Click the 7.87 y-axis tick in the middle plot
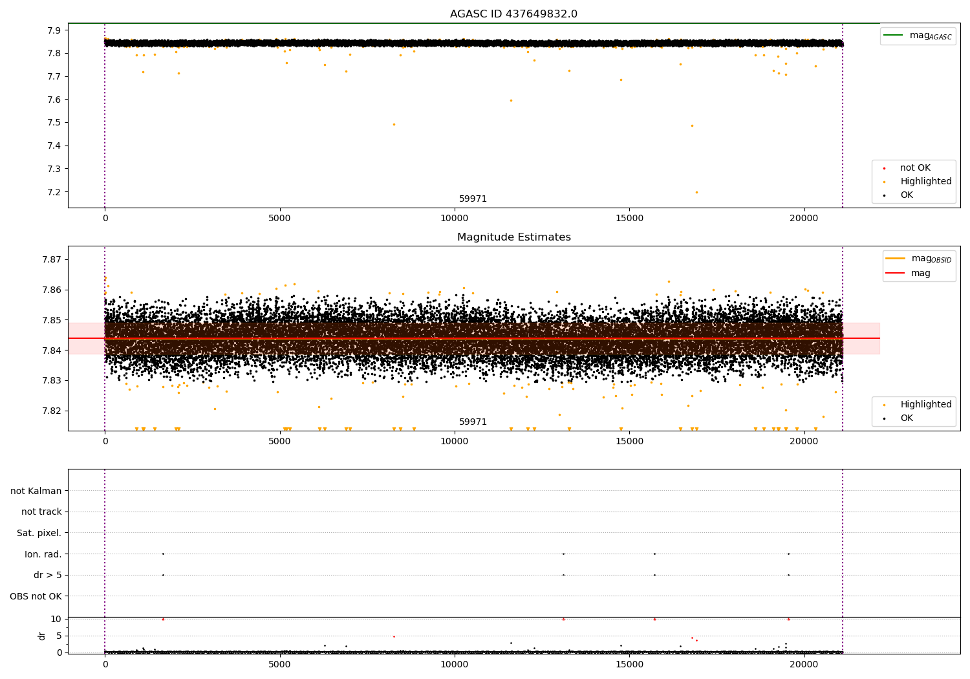 (52, 260)
